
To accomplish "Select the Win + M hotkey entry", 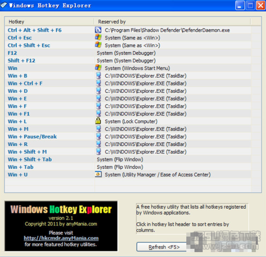I will click(18, 129).
